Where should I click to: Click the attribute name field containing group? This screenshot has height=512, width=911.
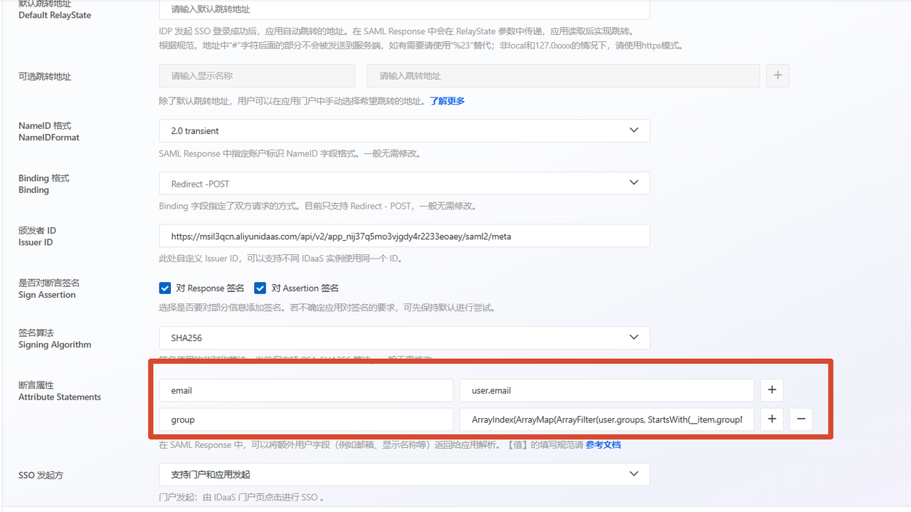(306, 419)
